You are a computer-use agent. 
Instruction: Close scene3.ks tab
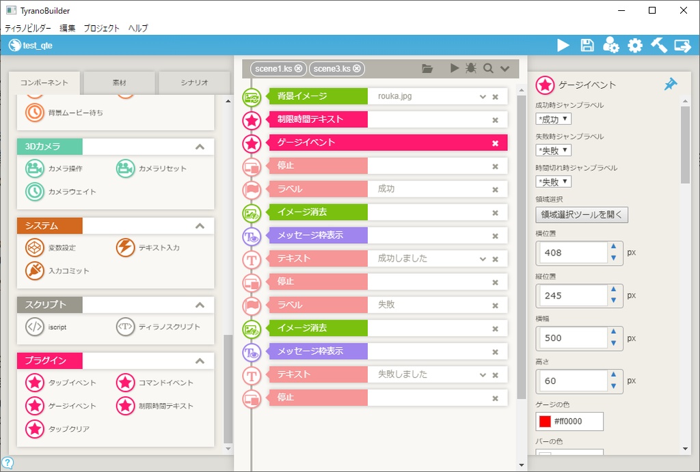click(x=357, y=68)
